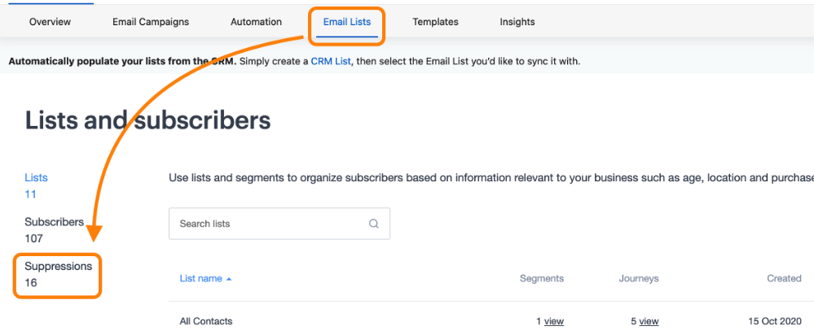This screenshot has height=335, width=814.
Task: View segments for All Contacts
Action: click(x=554, y=321)
